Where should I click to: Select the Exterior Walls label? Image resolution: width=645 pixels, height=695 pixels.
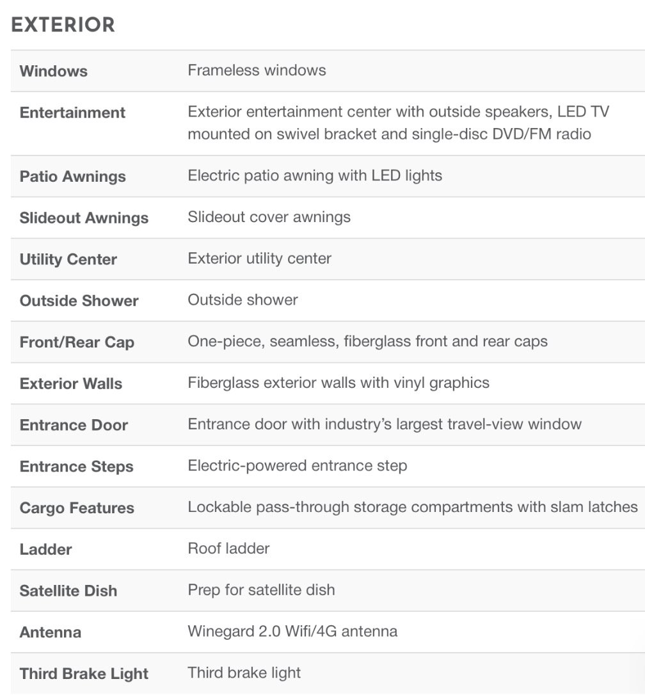(x=71, y=384)
